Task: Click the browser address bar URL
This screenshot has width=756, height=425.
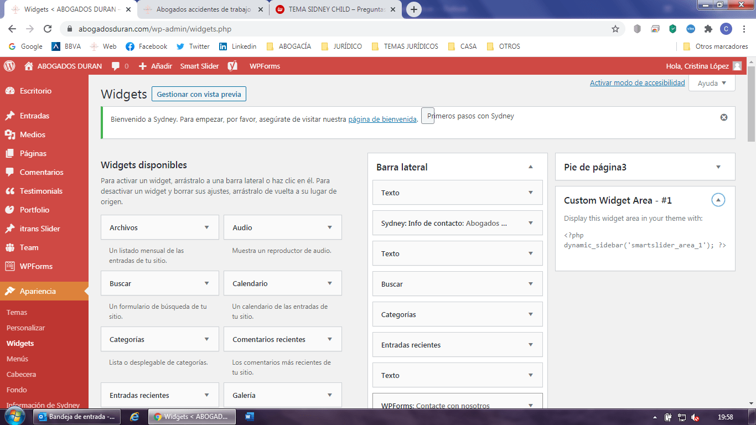Action: (155, 29)
